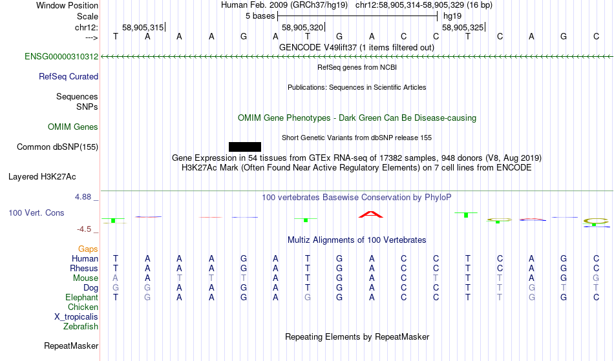Click Short Genetic Variants from dbSNP title
This screenshot has height=361, width=614.
[x=357, y=138]
